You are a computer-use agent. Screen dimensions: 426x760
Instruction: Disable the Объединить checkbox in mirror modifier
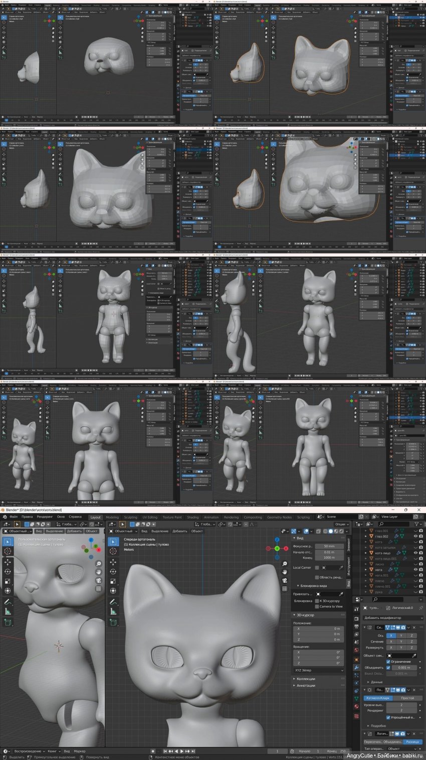[388, 668]
